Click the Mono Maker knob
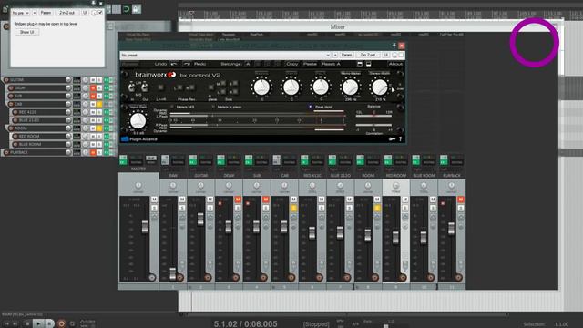This screenshot has height=328, width=583. tap(350, 87)
